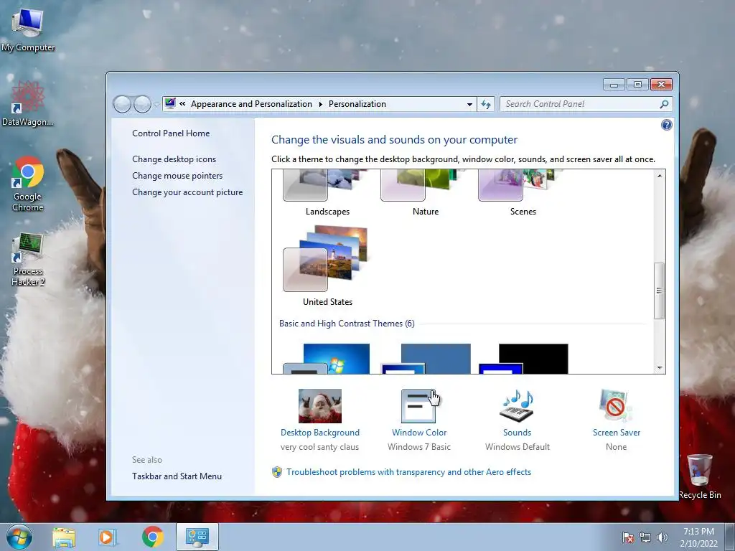This screenshot has width=735, height=551.
Task: Select the Google Chrome desktop shortcut
Action: click(x=28, y=183)
